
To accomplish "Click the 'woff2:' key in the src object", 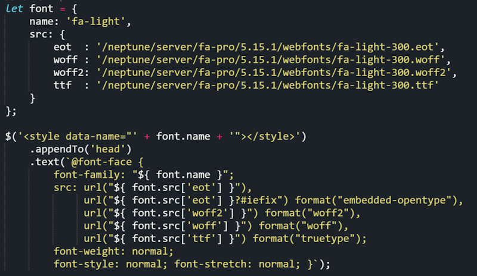I will coord(70,73).
